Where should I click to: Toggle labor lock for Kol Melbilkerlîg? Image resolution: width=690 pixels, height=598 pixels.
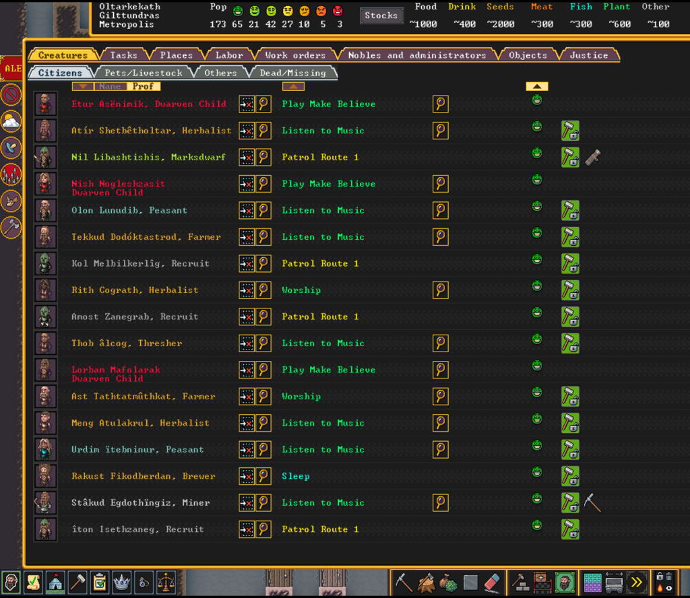[x=570, y=264]
